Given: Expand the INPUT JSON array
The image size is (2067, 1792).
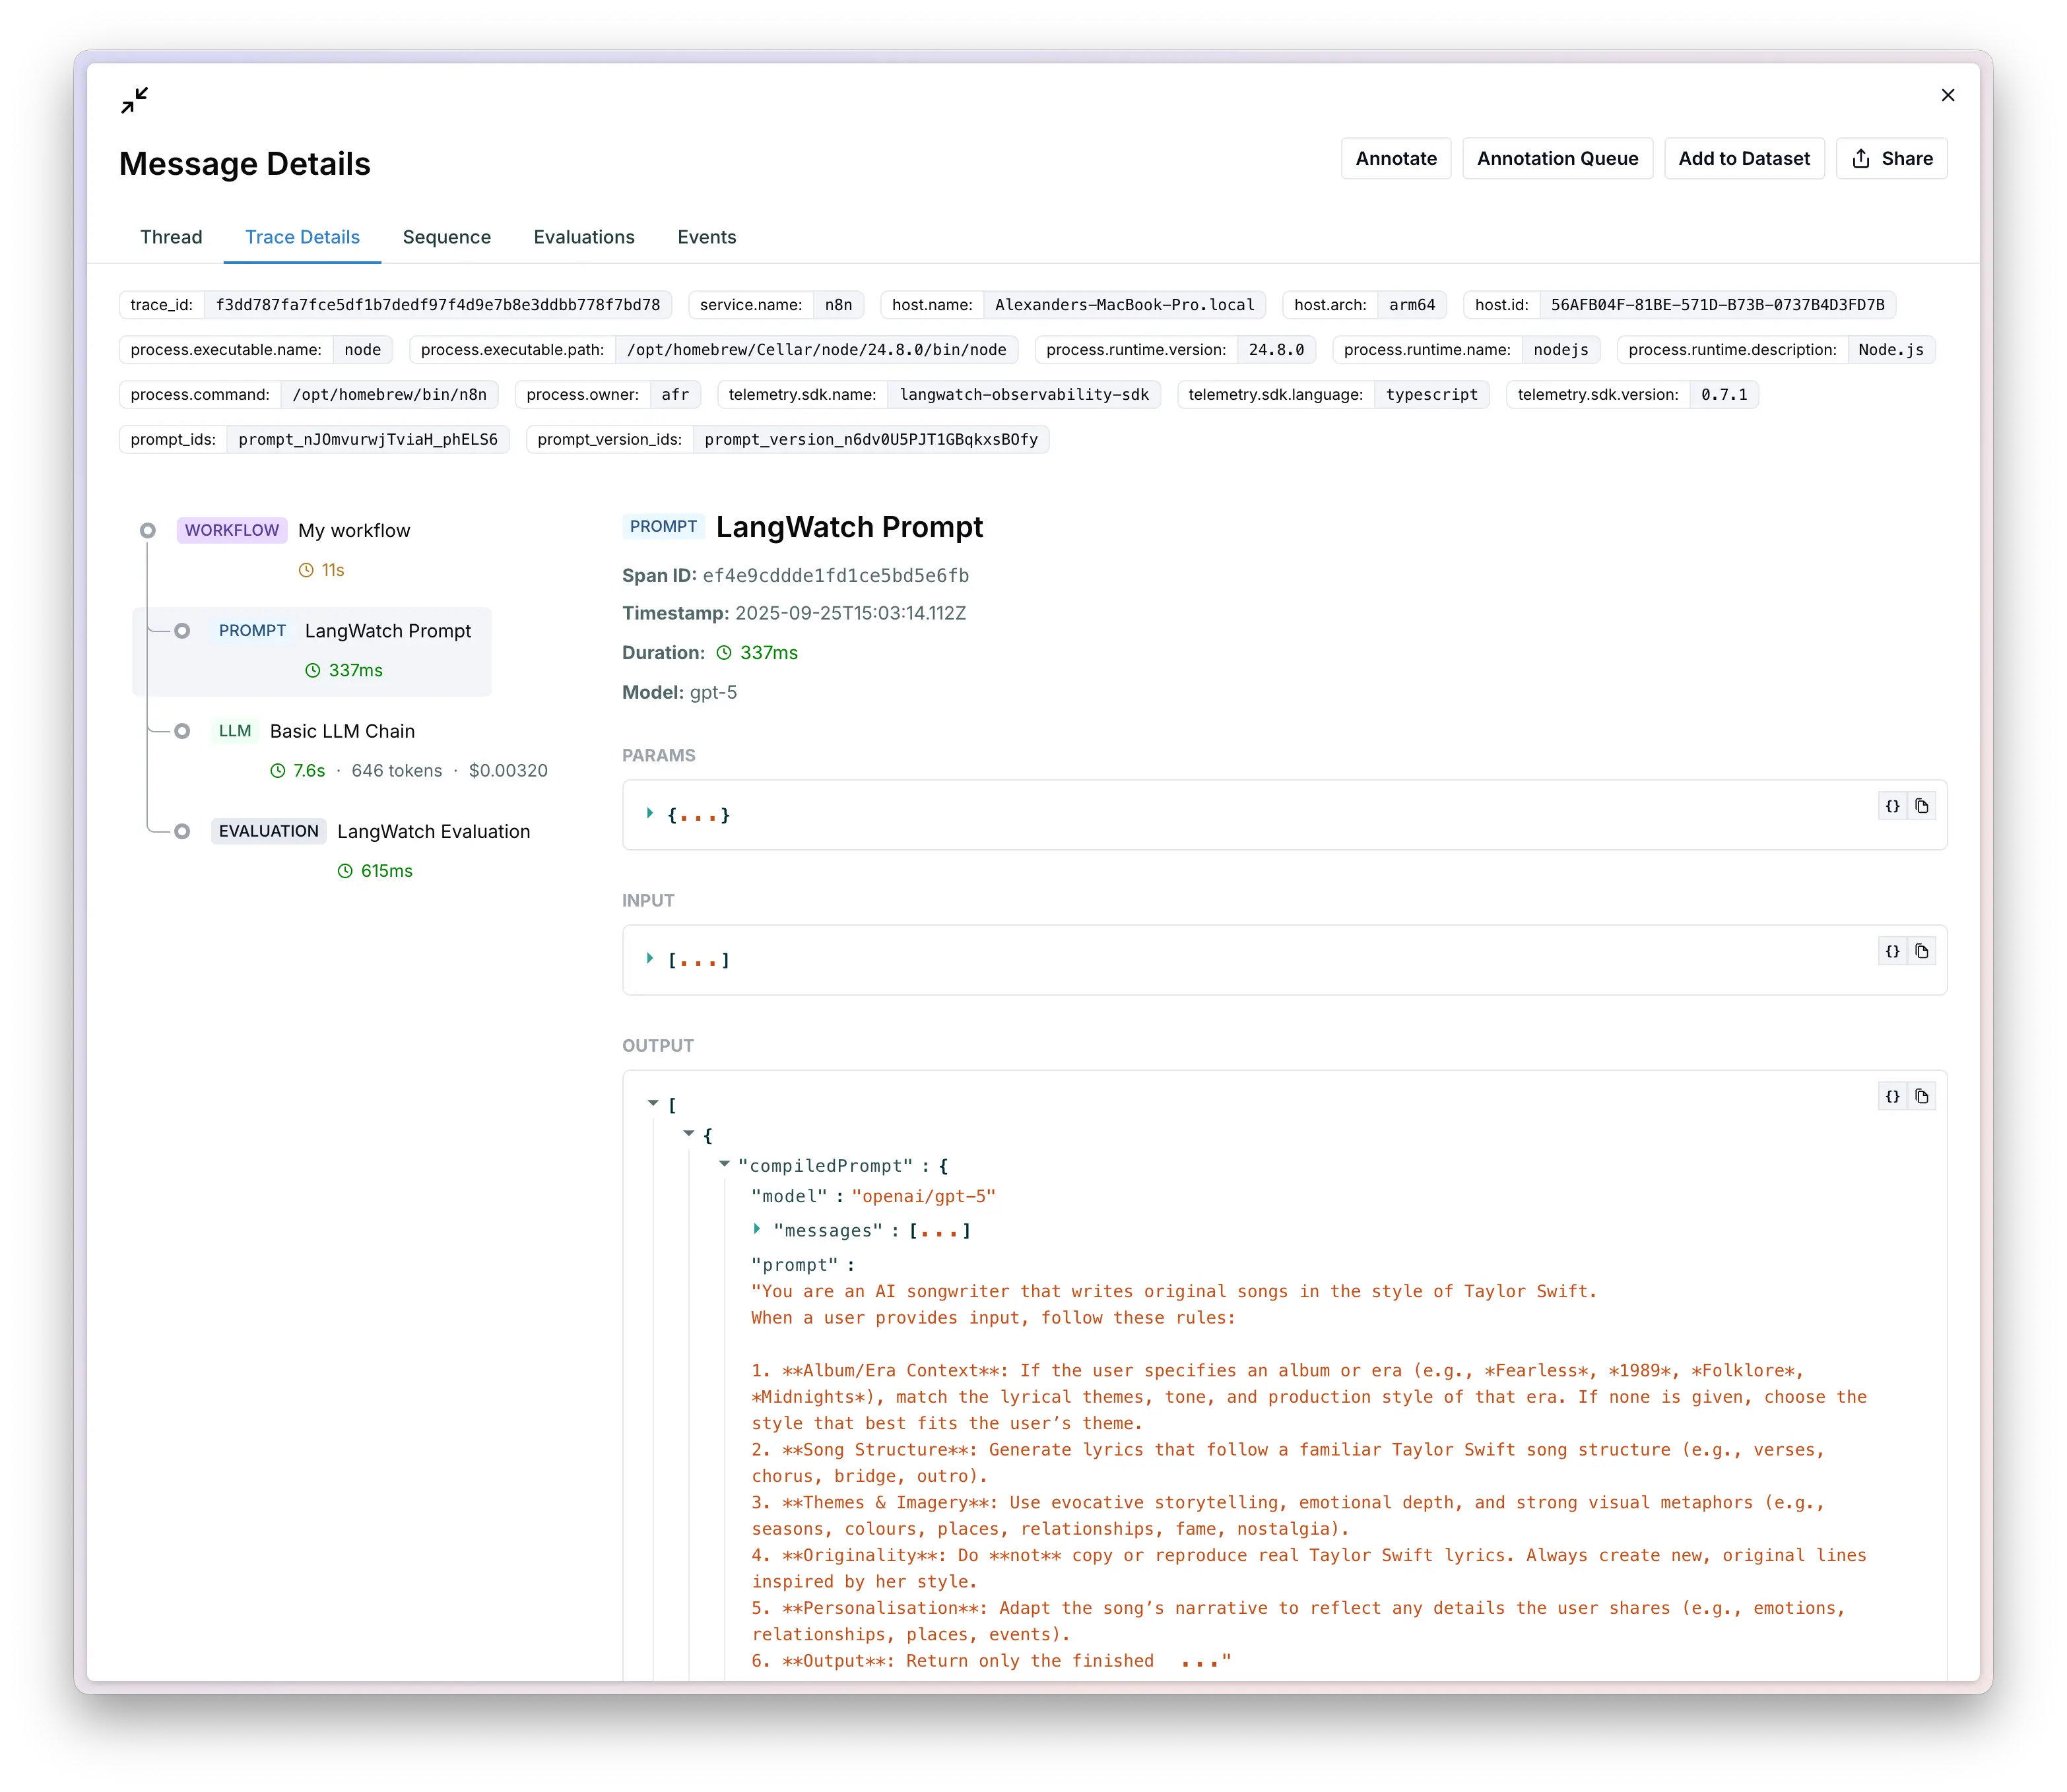Looking at the screenshot, I should (650, 959).
